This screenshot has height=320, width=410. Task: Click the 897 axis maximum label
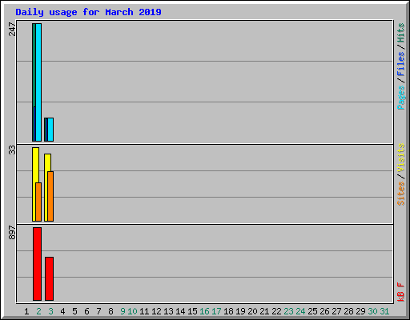[12, 233]
